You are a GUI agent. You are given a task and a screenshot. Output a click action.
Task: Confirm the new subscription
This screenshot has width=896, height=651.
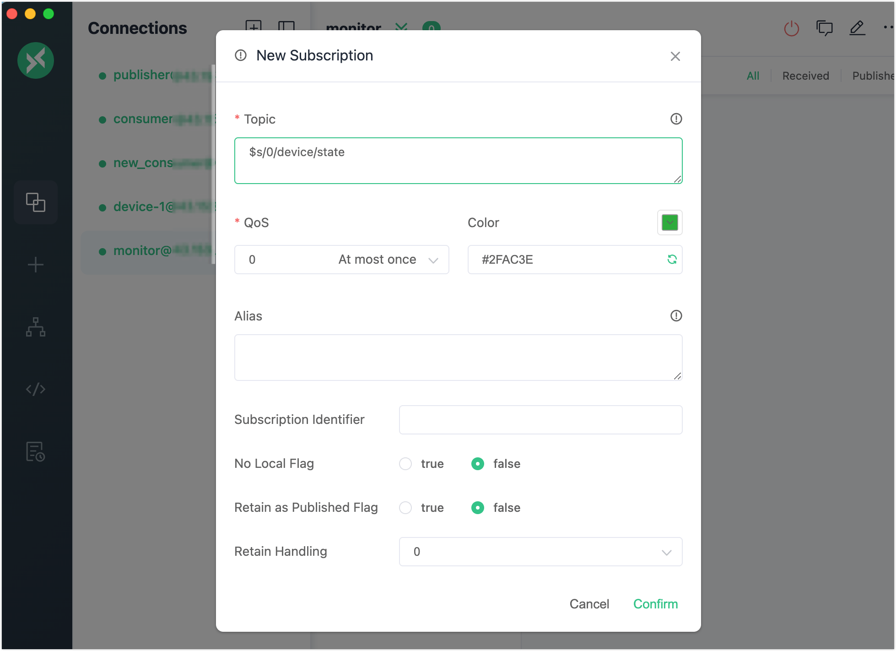coord(655,604)
